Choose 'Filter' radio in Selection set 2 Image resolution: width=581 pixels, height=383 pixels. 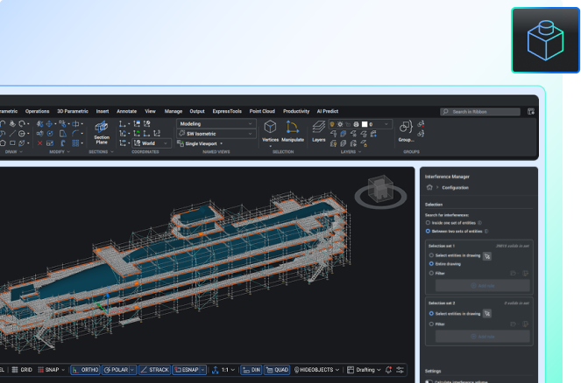pos(431,324)
